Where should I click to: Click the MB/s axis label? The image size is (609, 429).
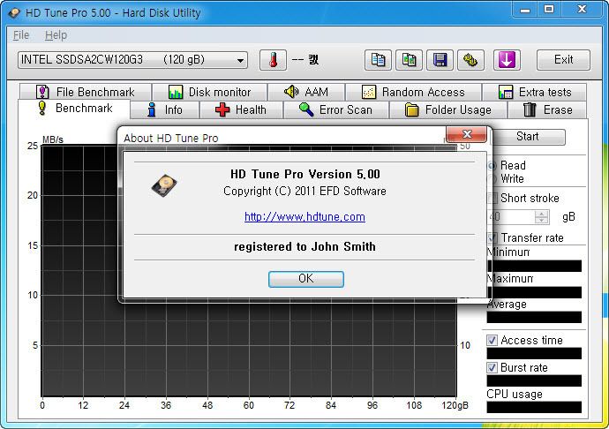(x=53, y=139)
